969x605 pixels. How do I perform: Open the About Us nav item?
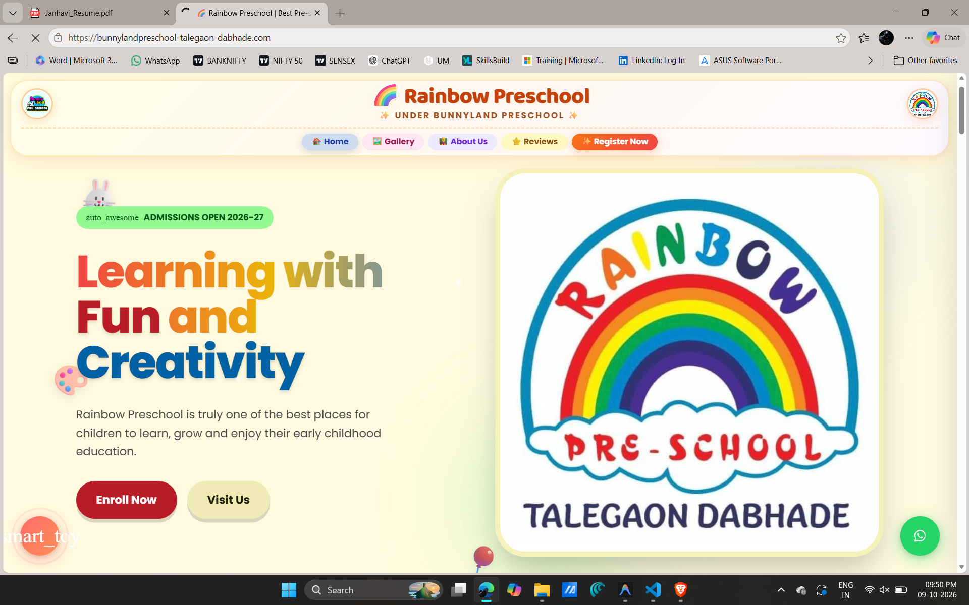[x=463, y=142]
